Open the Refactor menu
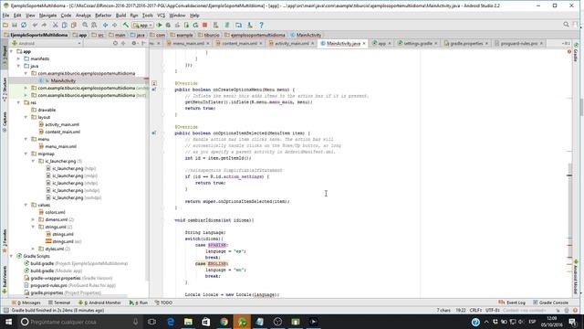Image resolution: width=584 pixels, height=329 pixels. pyautogui.click(x=103, y=16)
